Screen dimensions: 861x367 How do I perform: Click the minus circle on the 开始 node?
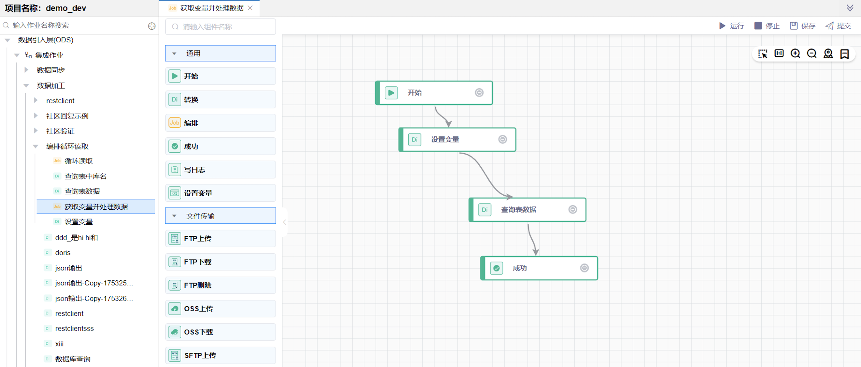pyautogui.click(x=479, y=93)
